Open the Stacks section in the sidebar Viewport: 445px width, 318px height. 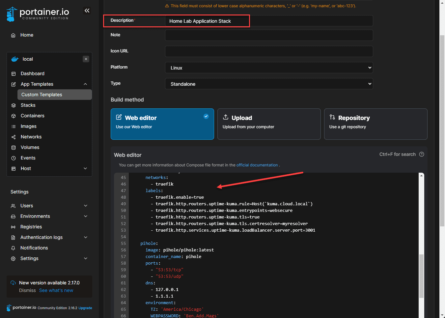28,105
